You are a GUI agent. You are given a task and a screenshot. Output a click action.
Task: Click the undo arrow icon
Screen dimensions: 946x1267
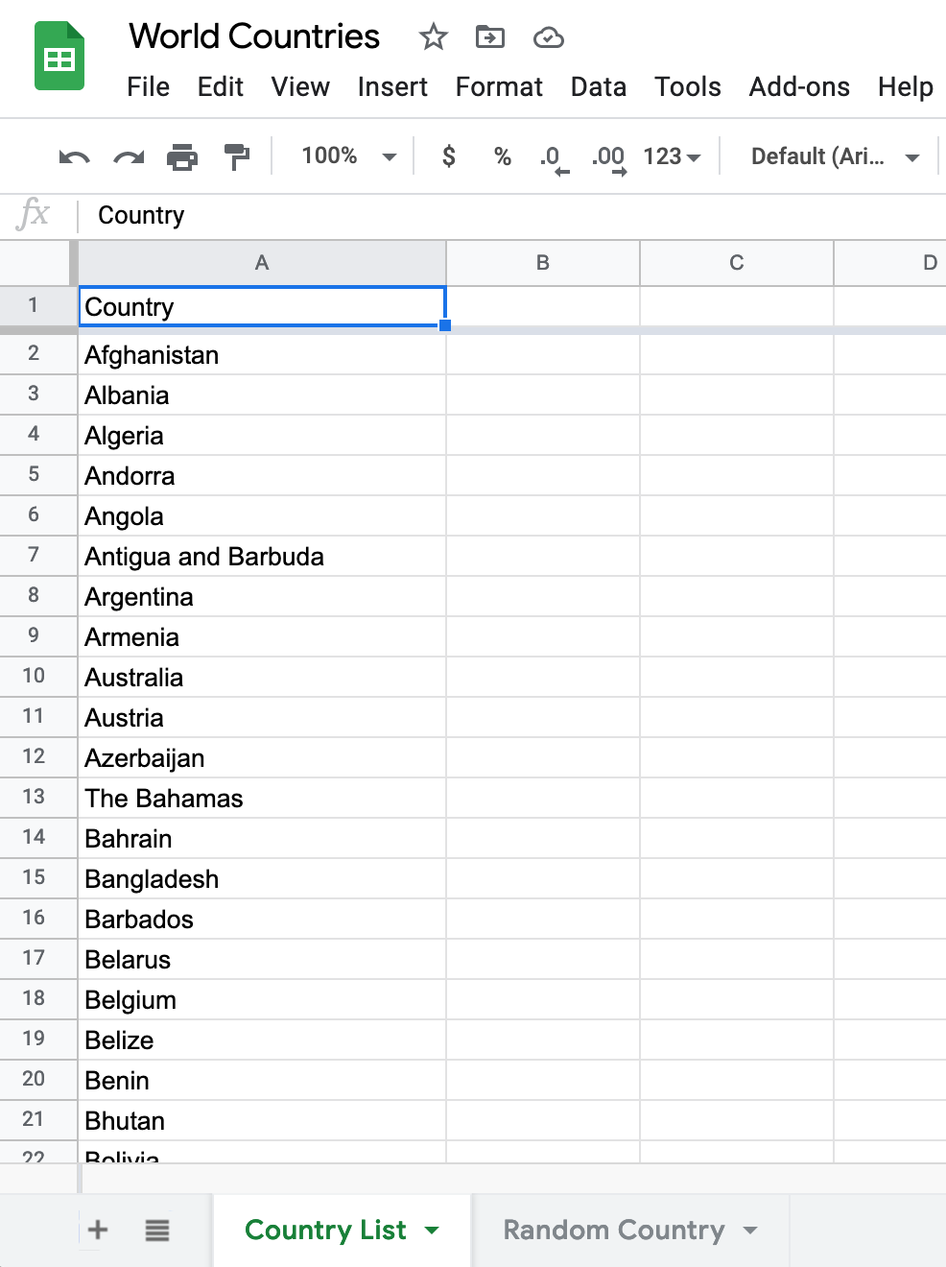[x=74, y=156]
